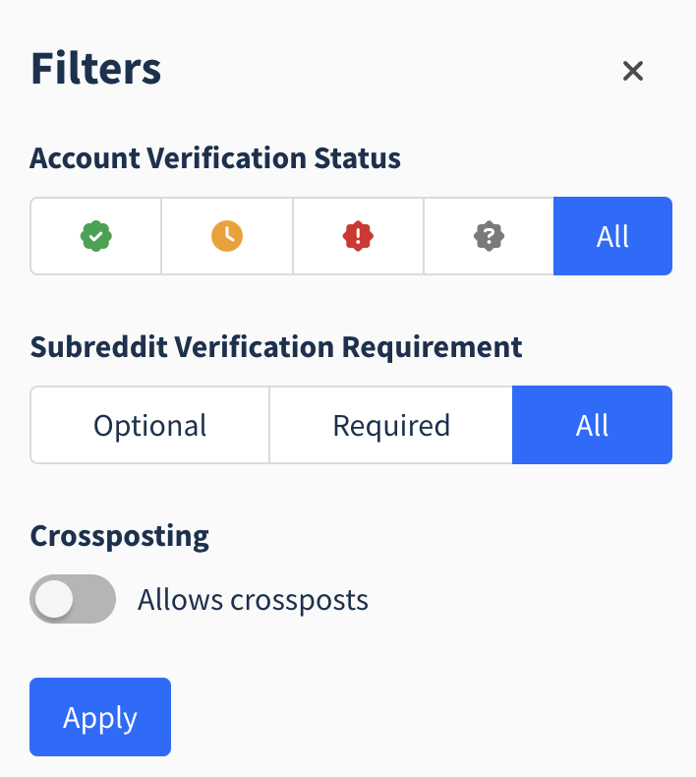This screenshot has width=696, height=777.
Task: Select the green verified checkmark status
Action: click(96, 236)
